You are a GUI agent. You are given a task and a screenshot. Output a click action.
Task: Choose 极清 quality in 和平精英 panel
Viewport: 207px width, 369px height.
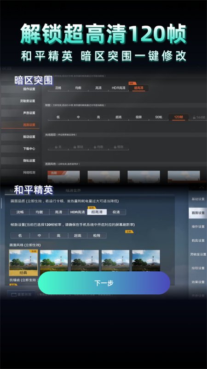click(116, 212)
